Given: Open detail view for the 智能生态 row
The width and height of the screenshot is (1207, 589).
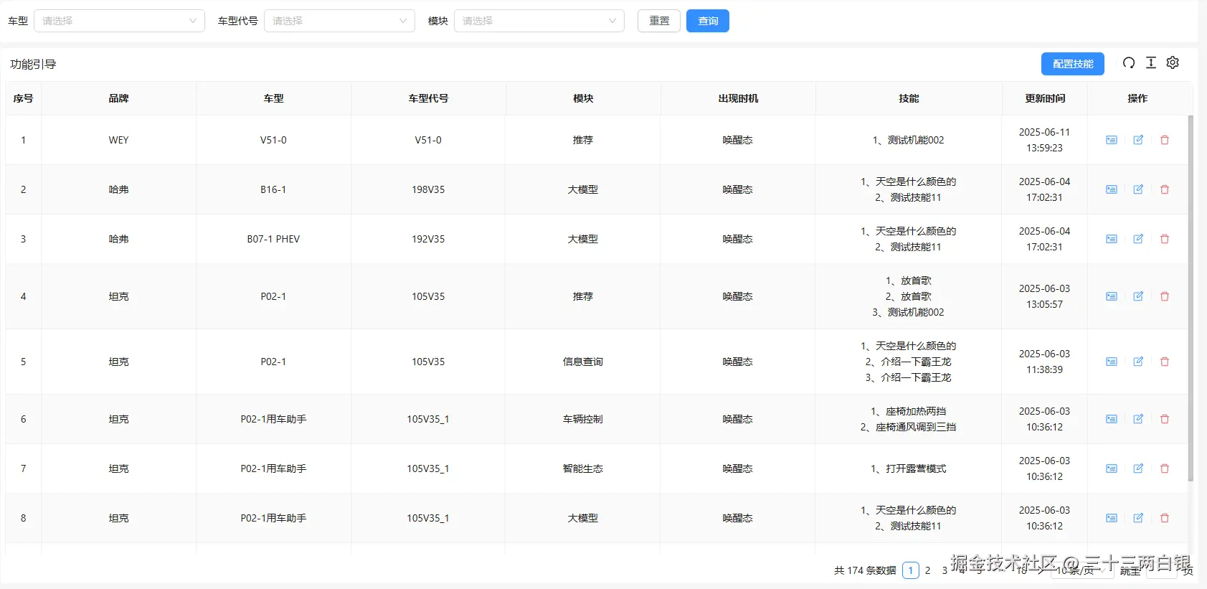Looking at the screenshot, I should coord(1111,468).
